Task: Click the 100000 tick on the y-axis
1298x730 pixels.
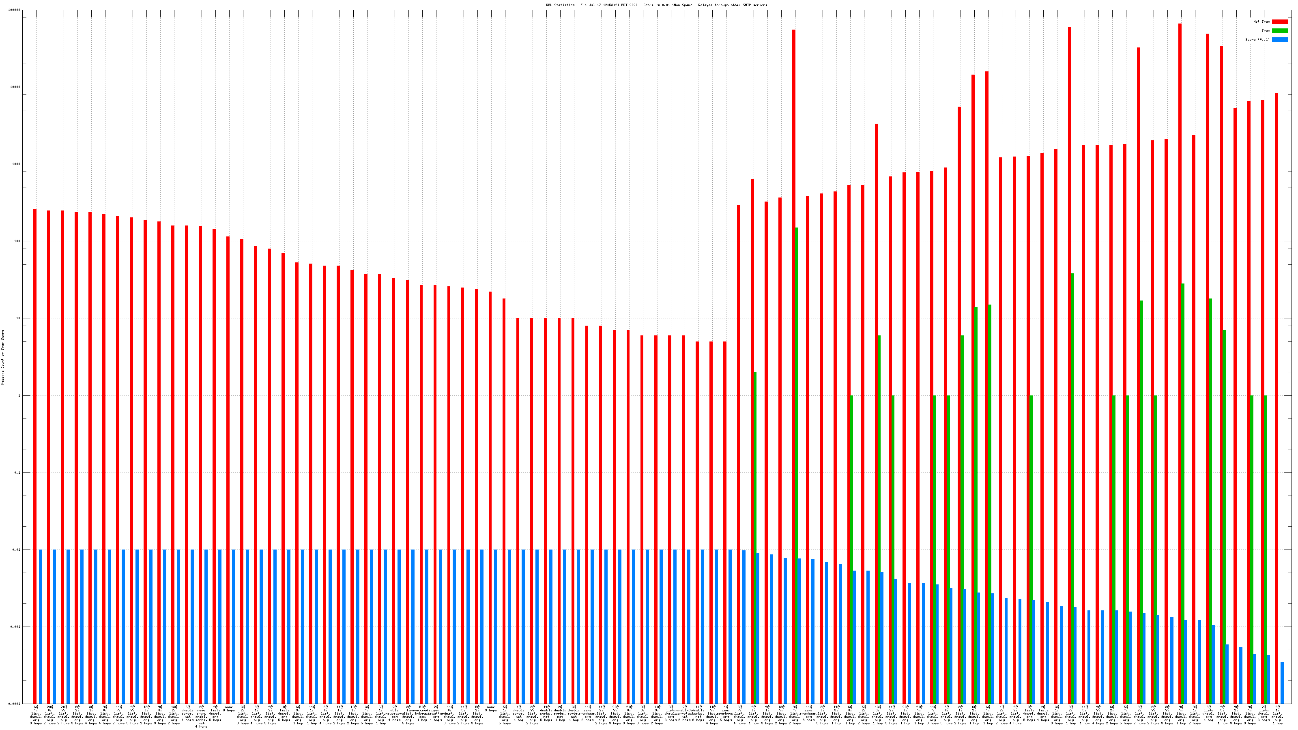Action: 15,10
